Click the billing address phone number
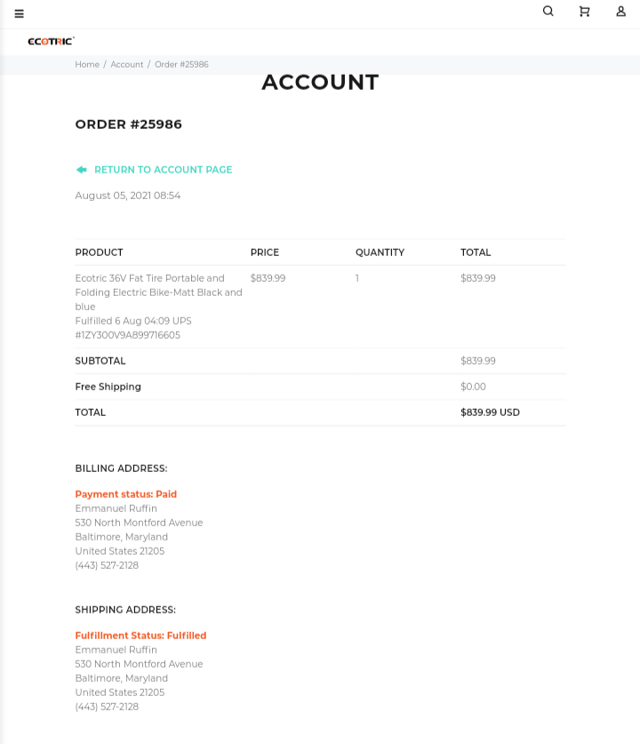This screenshot has height=744, width=640. [x=107, y=565]
